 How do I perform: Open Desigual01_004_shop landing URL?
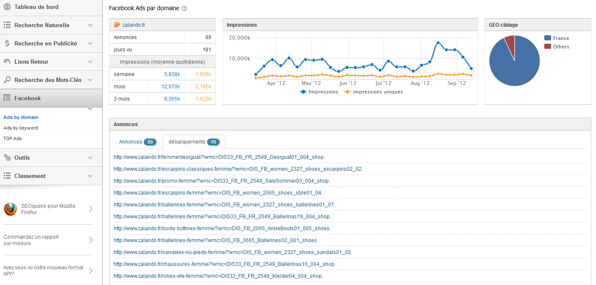[x=219, y=157]
